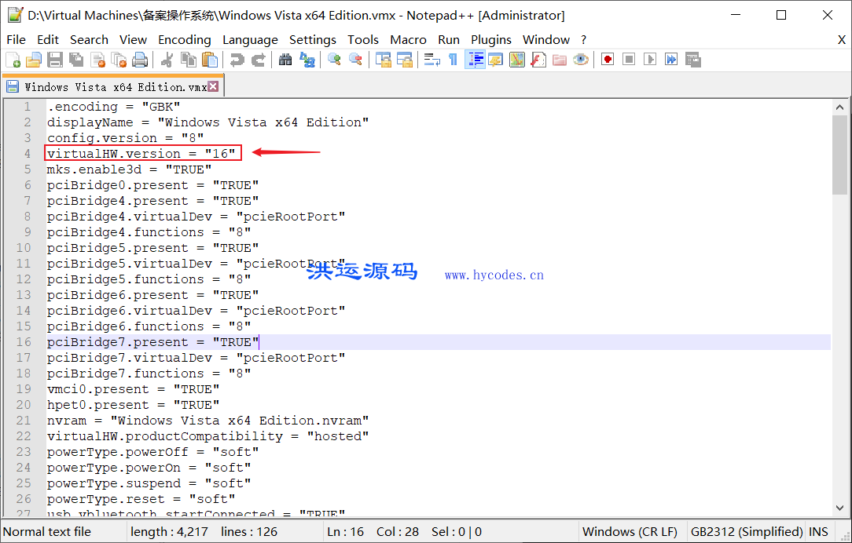This screenshot has width=852, height=543.
Task: Close the Vista vmx tab
Action: [214, 86]
